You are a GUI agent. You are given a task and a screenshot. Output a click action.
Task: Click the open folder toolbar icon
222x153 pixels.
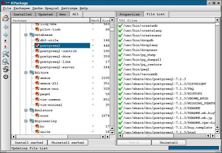6,19
